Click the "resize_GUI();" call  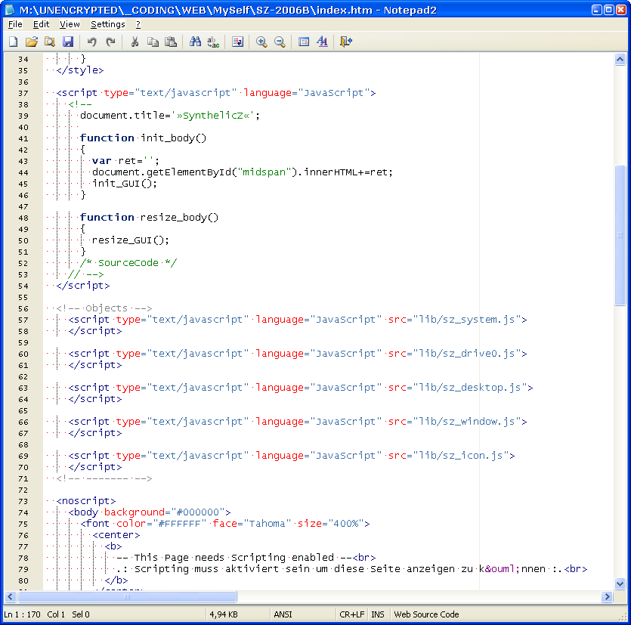pos(131,240)
